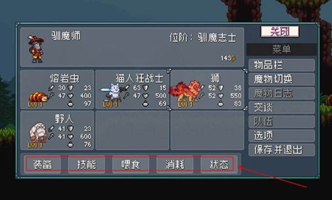332x200 pixels.
Task: Select the 熔岩虫 monster sprite
Action: point(38,97)
